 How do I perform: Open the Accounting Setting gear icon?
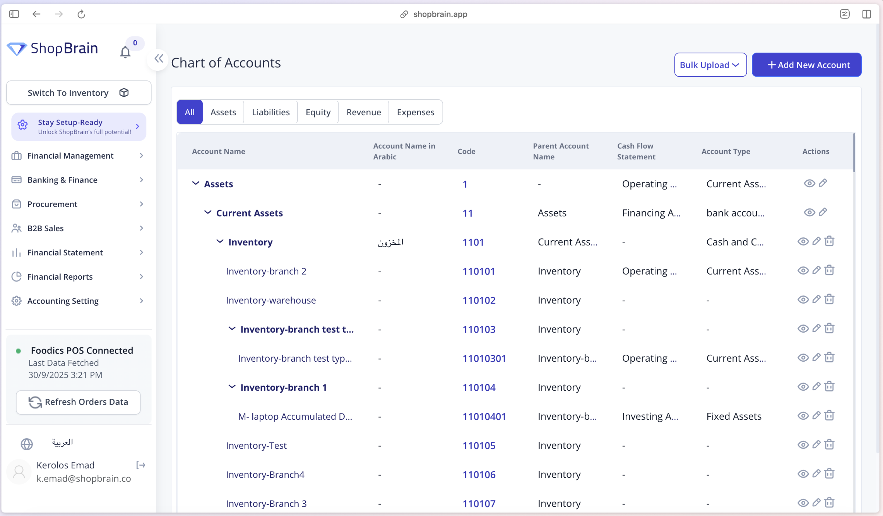[x=16, y=301]
